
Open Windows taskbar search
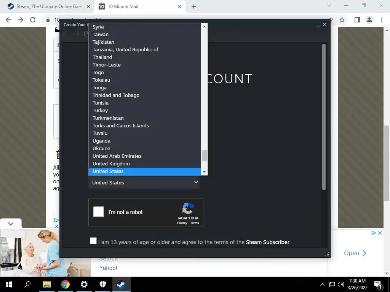coord(27,284)
